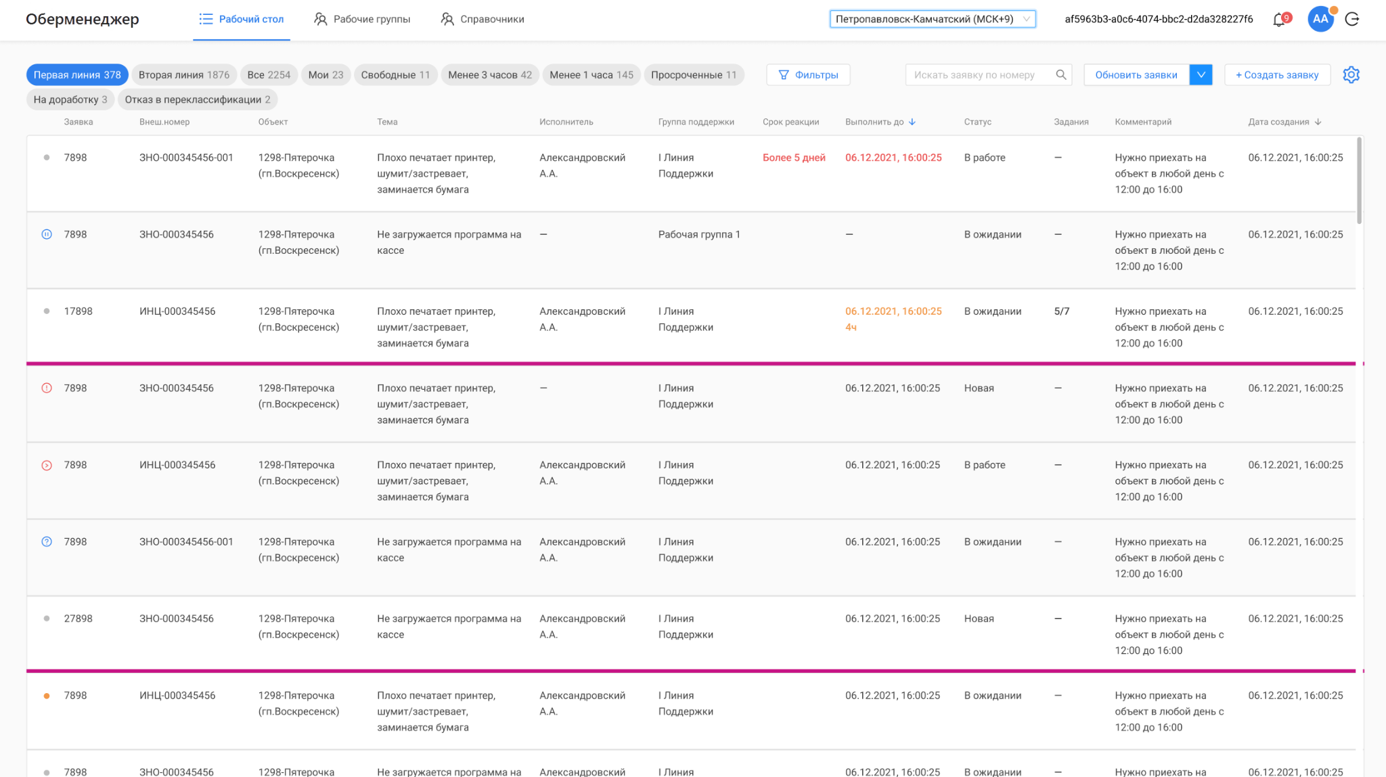This screenshot has width=1386, height=777.
Task: Click the notifications bell icon
Action: [1278, 20]
